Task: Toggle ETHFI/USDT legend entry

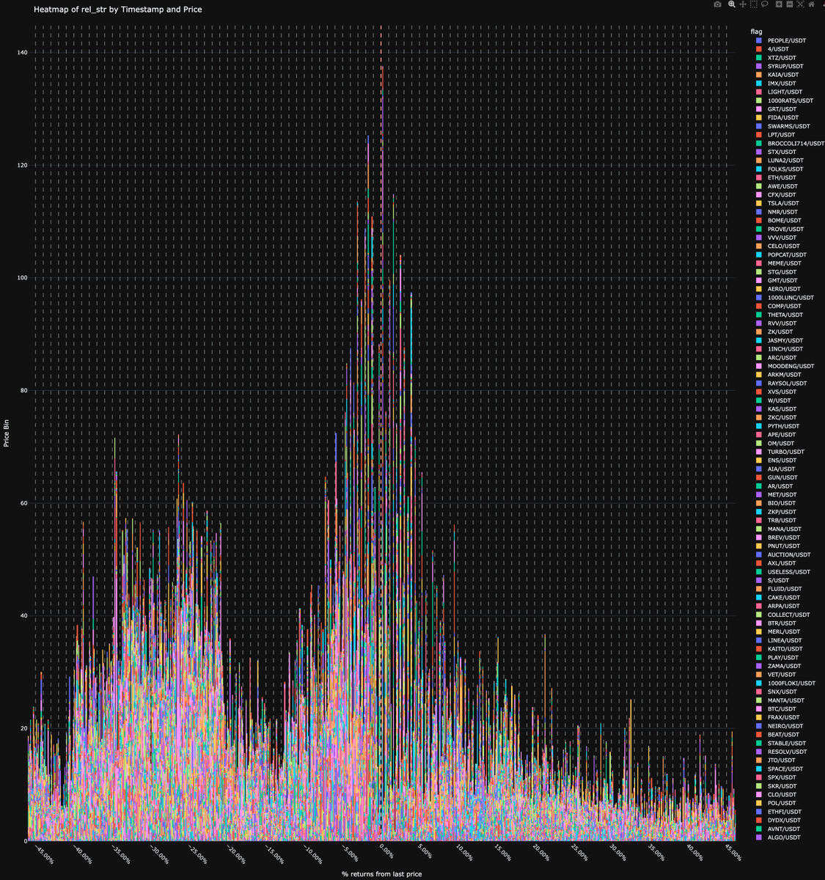Action: tap(779, 812)
